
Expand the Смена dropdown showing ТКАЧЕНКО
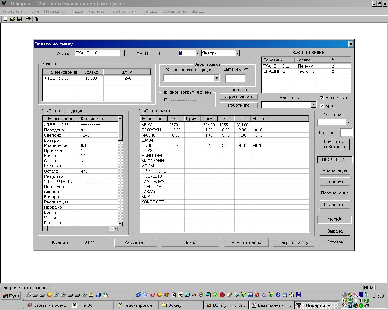tap(122, 53)
